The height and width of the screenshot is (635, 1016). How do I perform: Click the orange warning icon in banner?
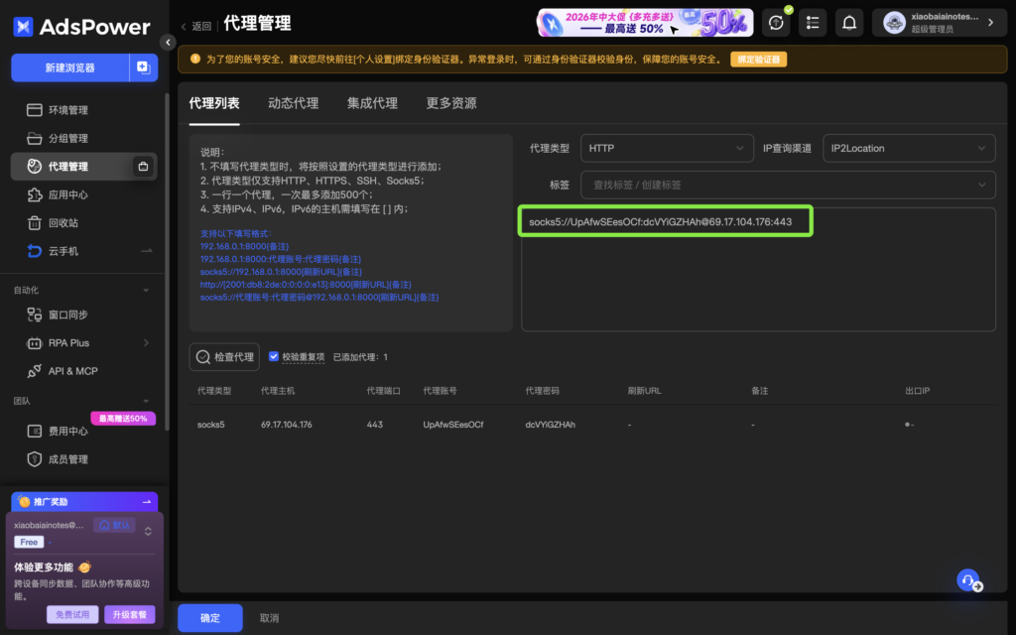[195, 59]
